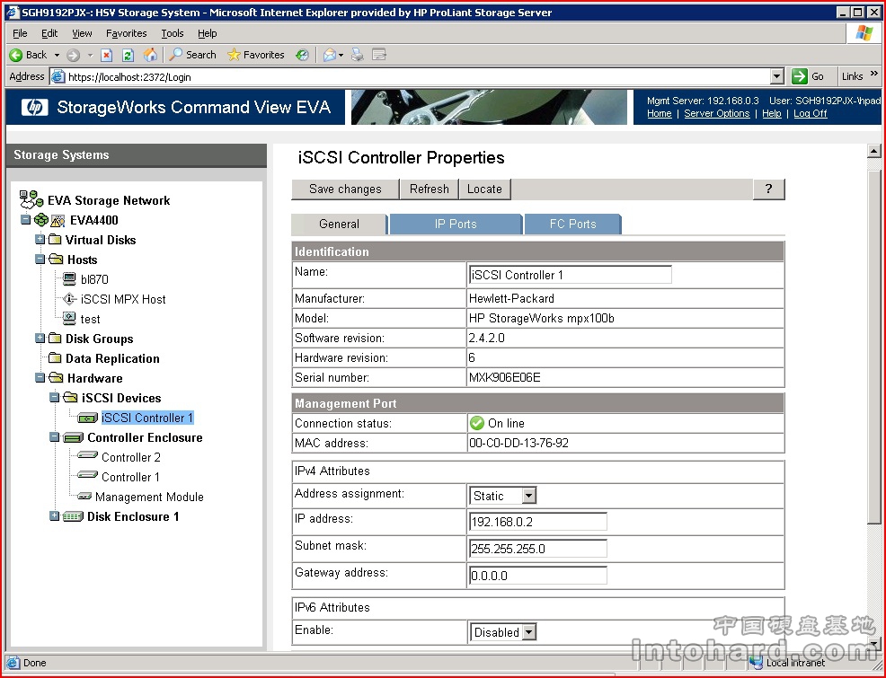This screenshot has width=886, height=678.
Task: Click the browser Address URL field
Action: pos(418,76)
